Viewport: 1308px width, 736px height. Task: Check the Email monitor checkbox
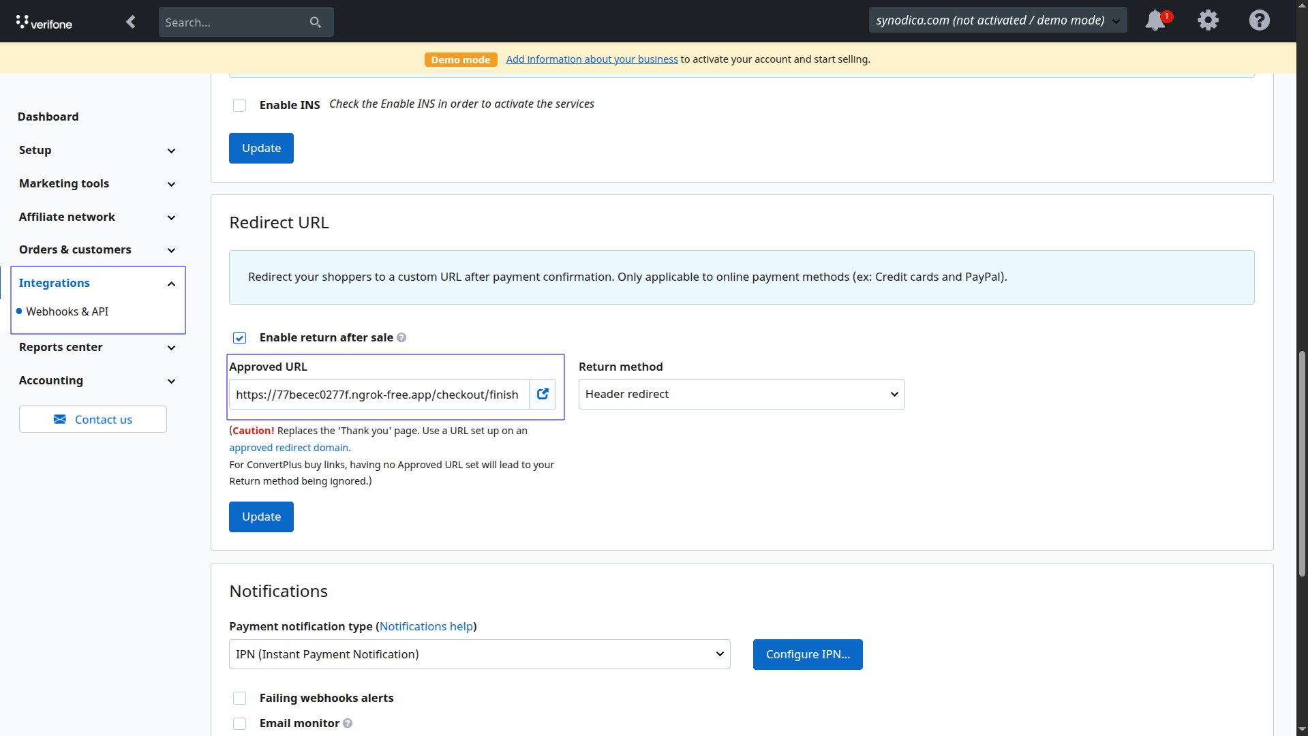coord(239,724)
